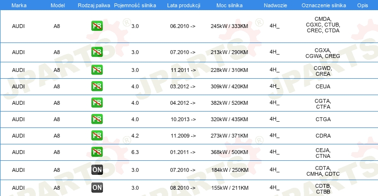This screenshot has width=378, height=196.
Task: Click the production date 10.2013 ->
Action: click(183, 119)
